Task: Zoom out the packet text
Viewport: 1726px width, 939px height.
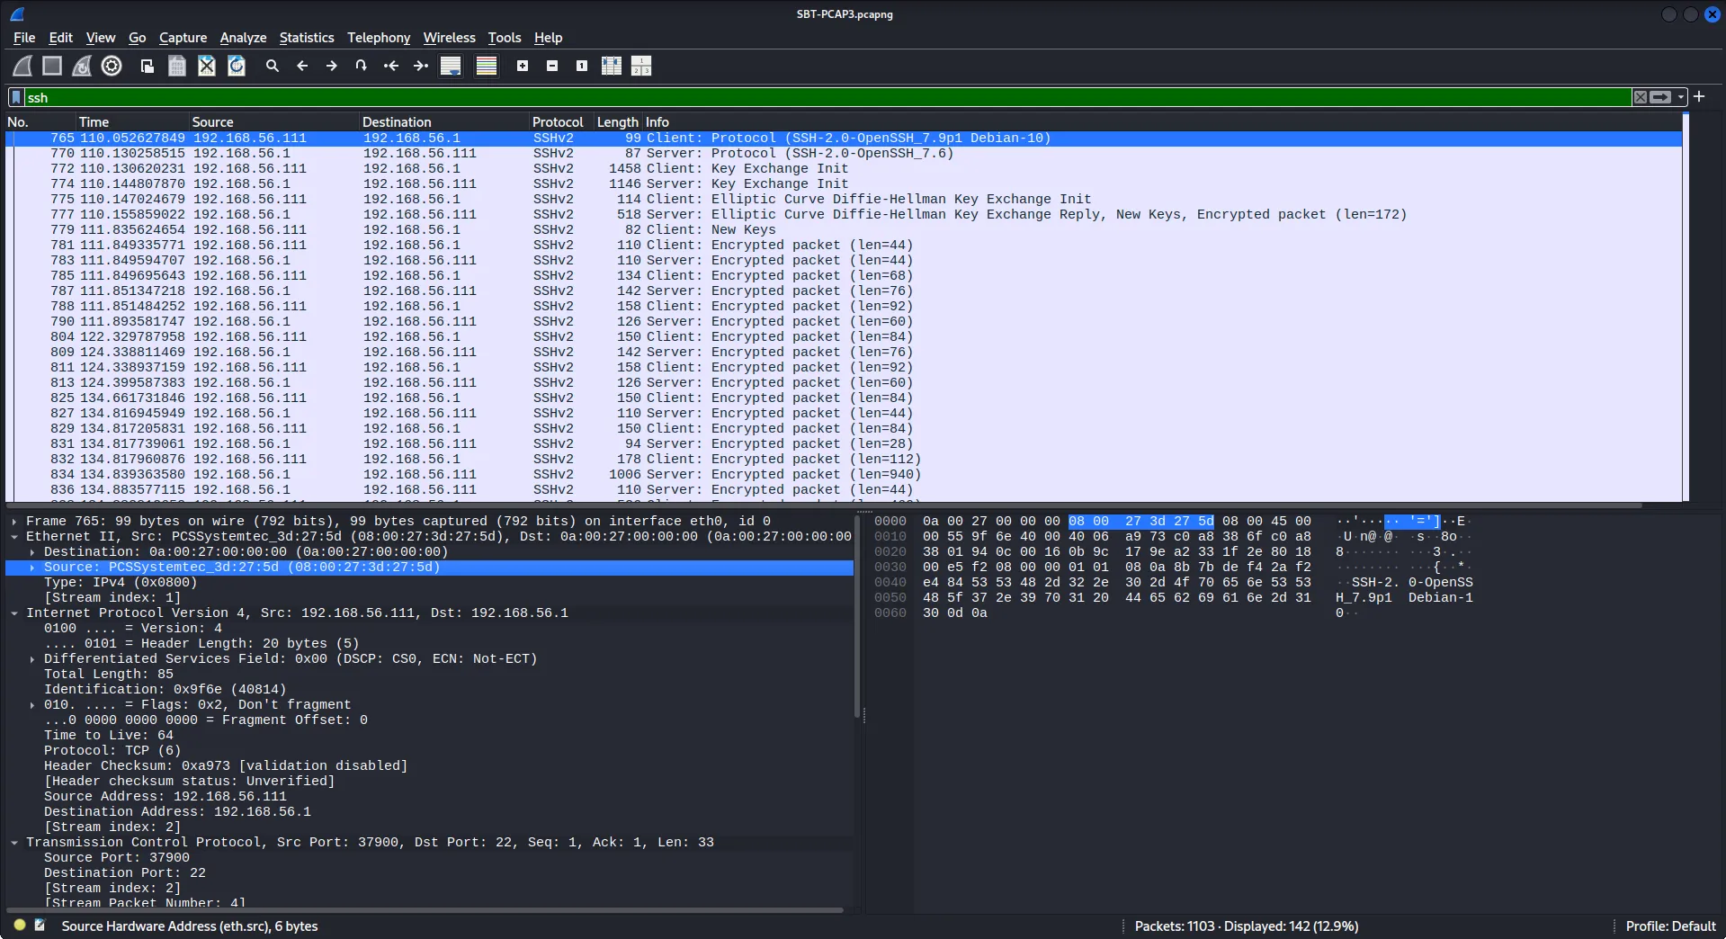Action: [552, 66]
